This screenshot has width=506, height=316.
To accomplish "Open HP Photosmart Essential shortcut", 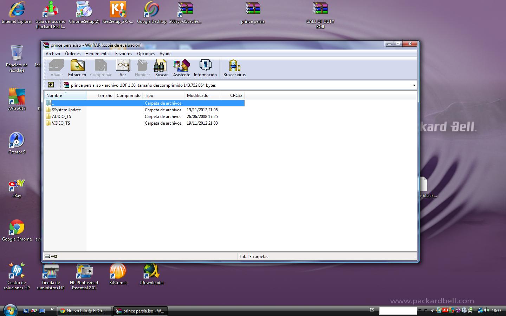I will (84, 276).
